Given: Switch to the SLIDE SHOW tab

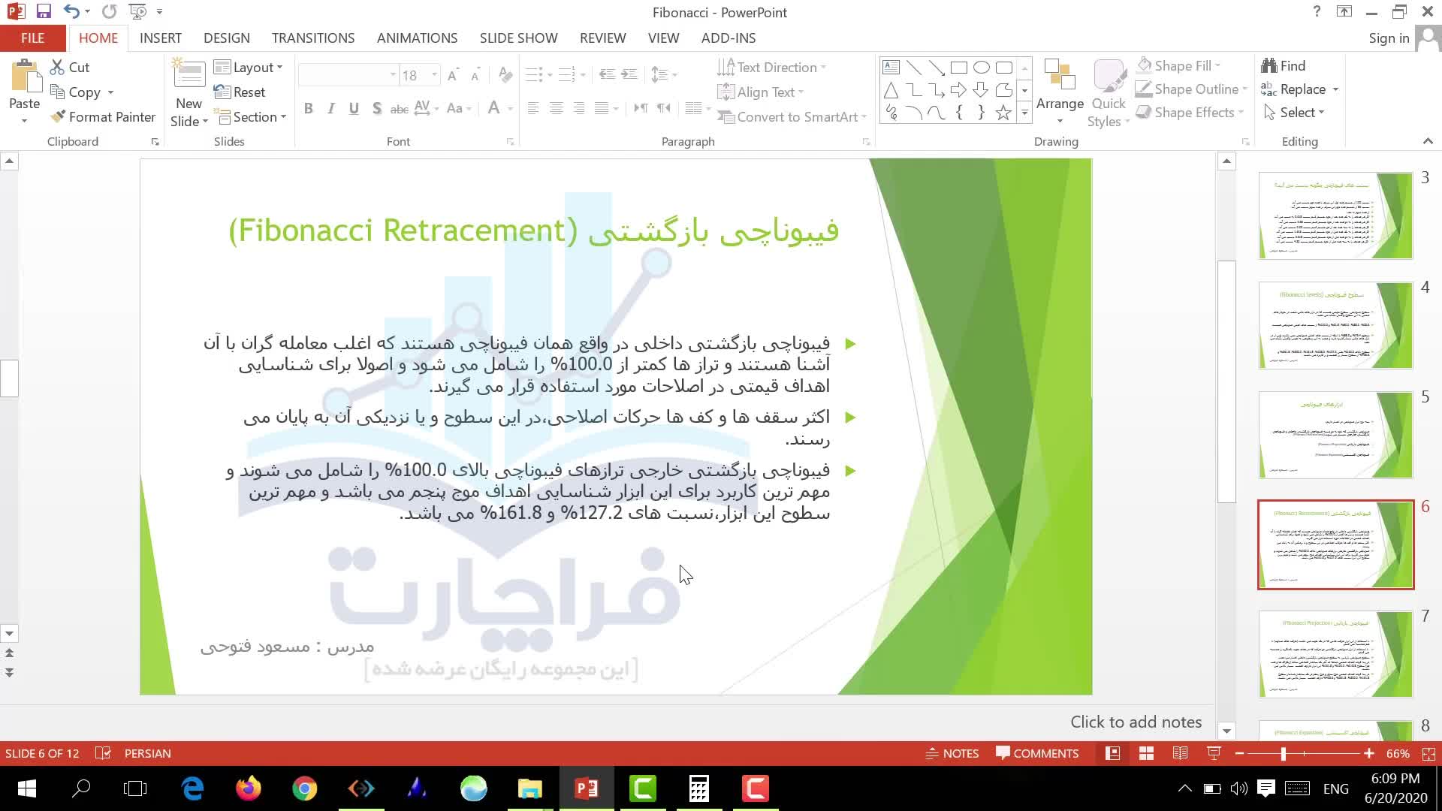Looking at the screenshot, I should click(518, 38).
